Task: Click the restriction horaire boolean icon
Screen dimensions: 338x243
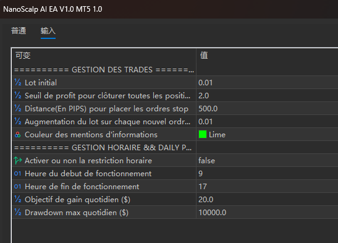Action: (x=18, y=160)
